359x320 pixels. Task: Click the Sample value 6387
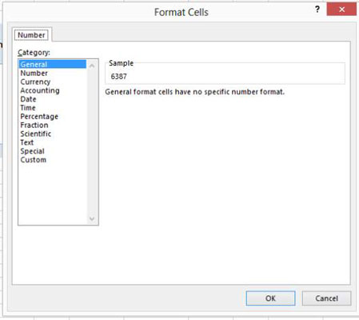point(118,77)
